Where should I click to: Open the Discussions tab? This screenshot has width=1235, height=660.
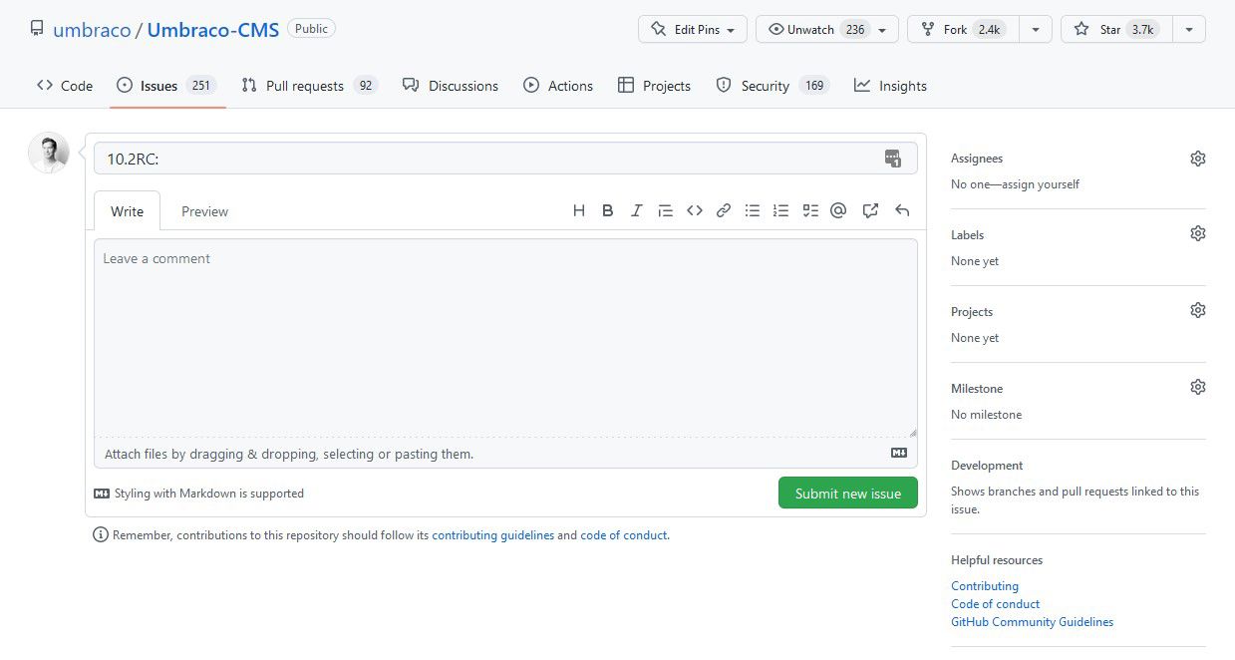[451, 86]
